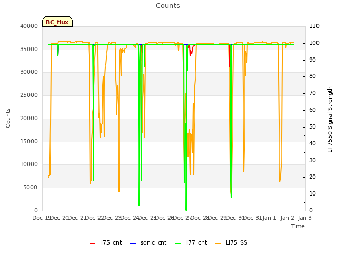Click the blue sonic_cnt legend swatch
This screenshot has width=337, height=253.
click(133, 244)
